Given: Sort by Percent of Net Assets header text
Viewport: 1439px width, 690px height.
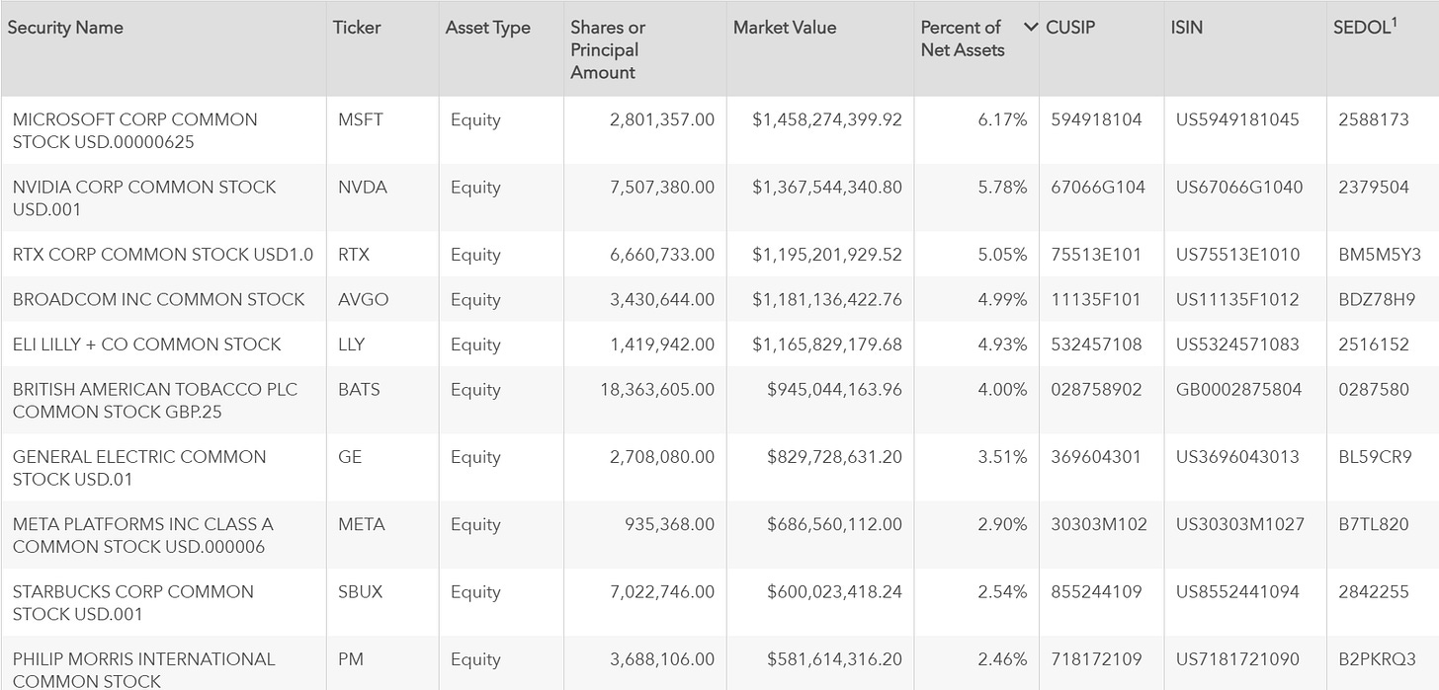Looking at the screenshot, I should (x=963, y=38).
